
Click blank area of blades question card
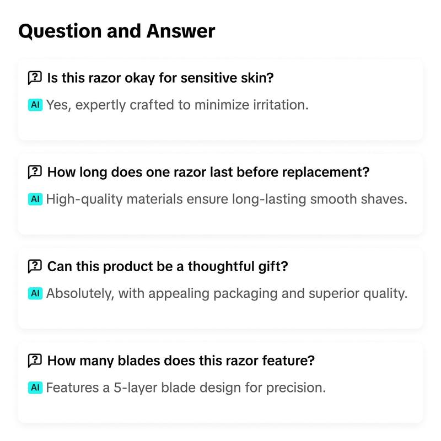tap(365, 408)
